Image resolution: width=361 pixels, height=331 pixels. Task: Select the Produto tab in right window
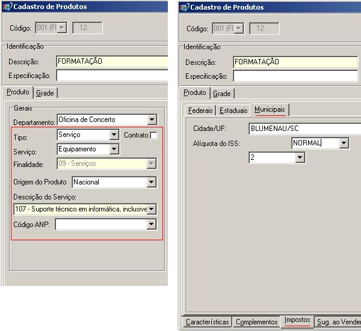[195, 93]
